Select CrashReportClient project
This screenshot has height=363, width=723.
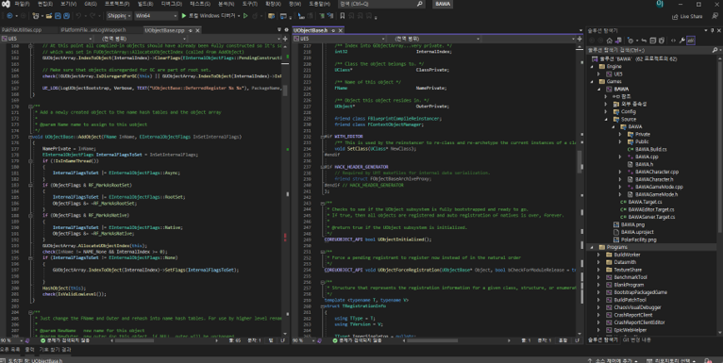tap(632, 315)
